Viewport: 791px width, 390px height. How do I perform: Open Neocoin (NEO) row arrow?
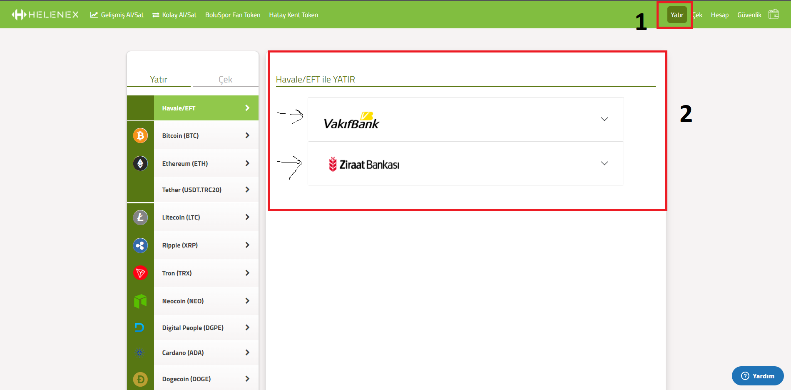click(x=247, y=301)
